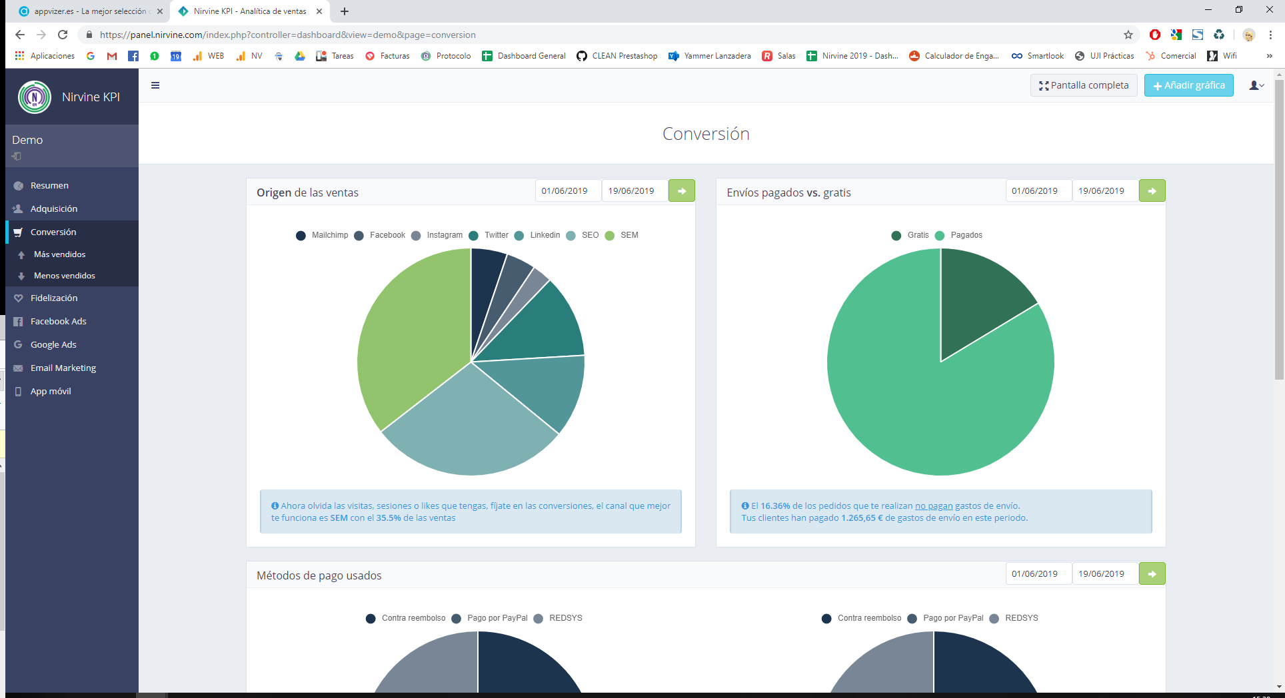Toggle Pago por PayPal in left payment chart
1285x698 pixels.
coord(489,618)
